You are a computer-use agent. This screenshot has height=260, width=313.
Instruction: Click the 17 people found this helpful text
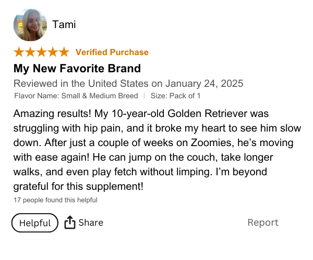tap(56, 200)
